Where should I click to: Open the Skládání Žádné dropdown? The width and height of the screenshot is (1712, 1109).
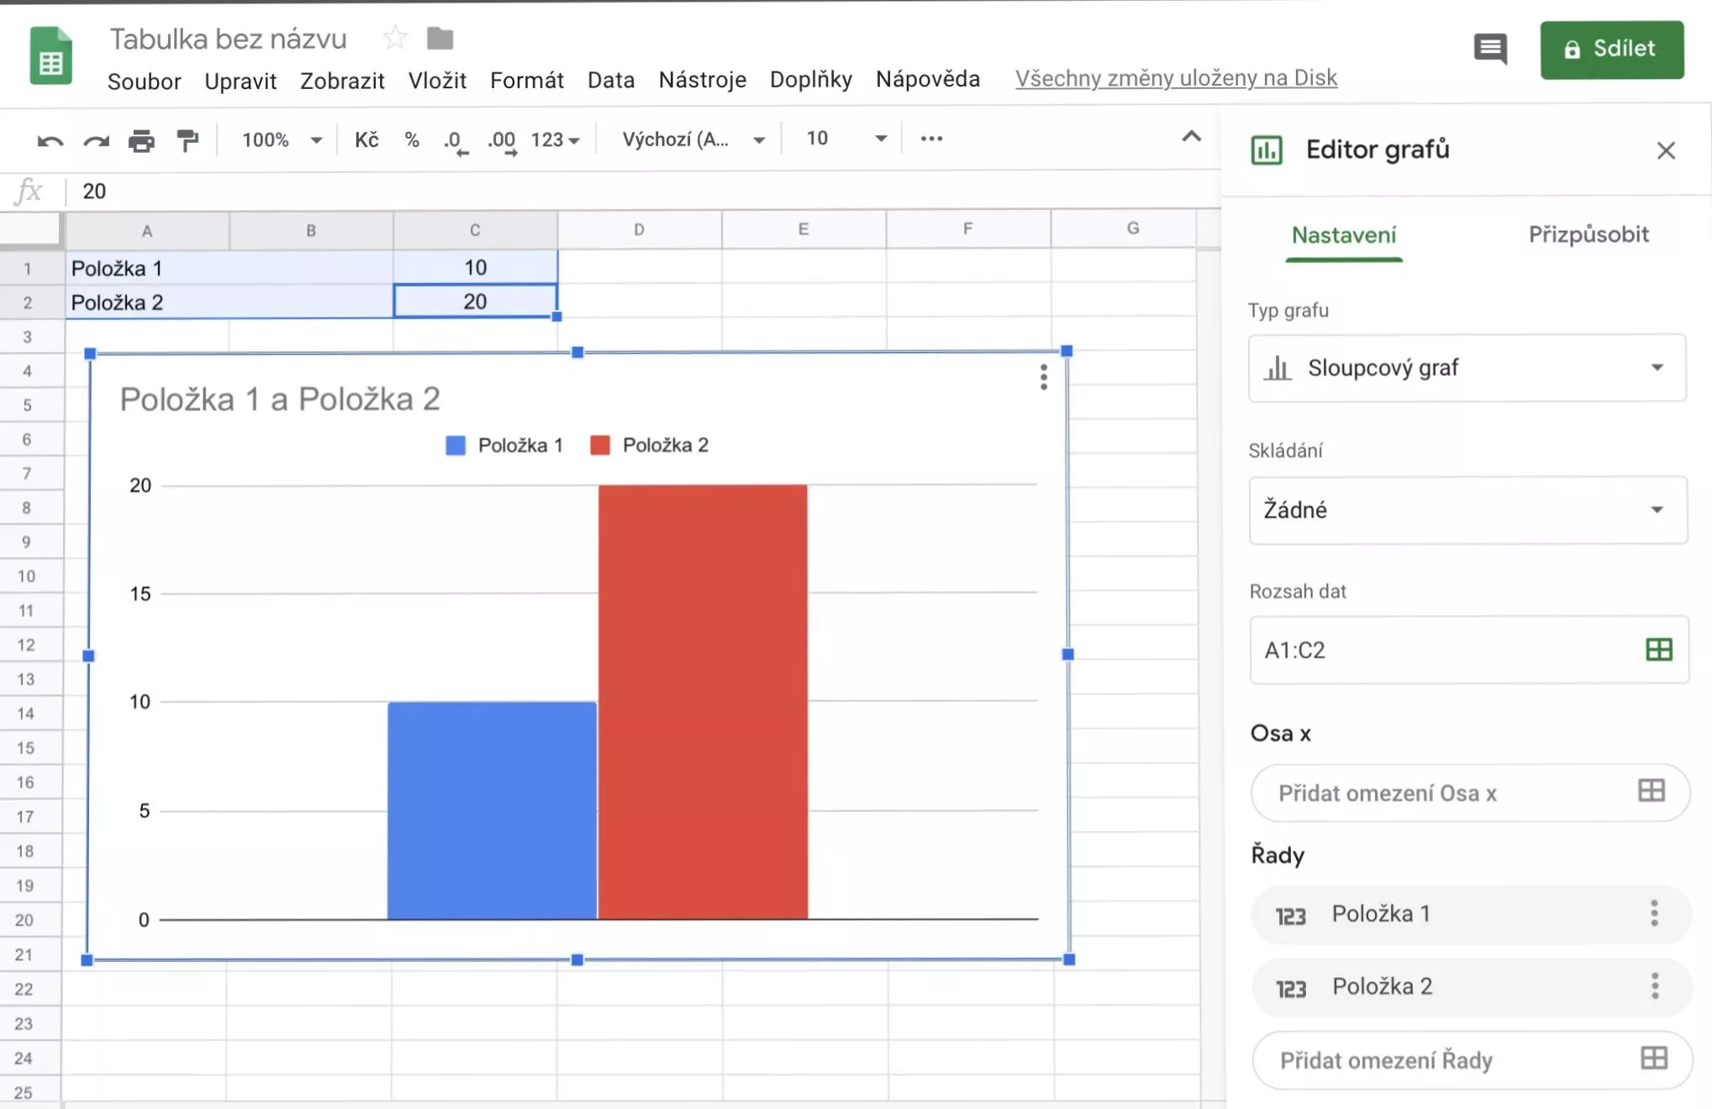(x=1467, y=510)
